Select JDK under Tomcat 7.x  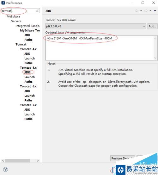click(27, 109)
